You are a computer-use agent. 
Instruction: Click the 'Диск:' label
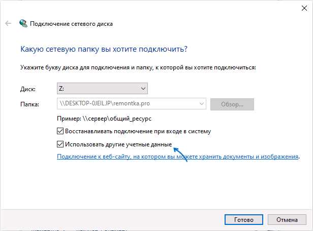28,89
